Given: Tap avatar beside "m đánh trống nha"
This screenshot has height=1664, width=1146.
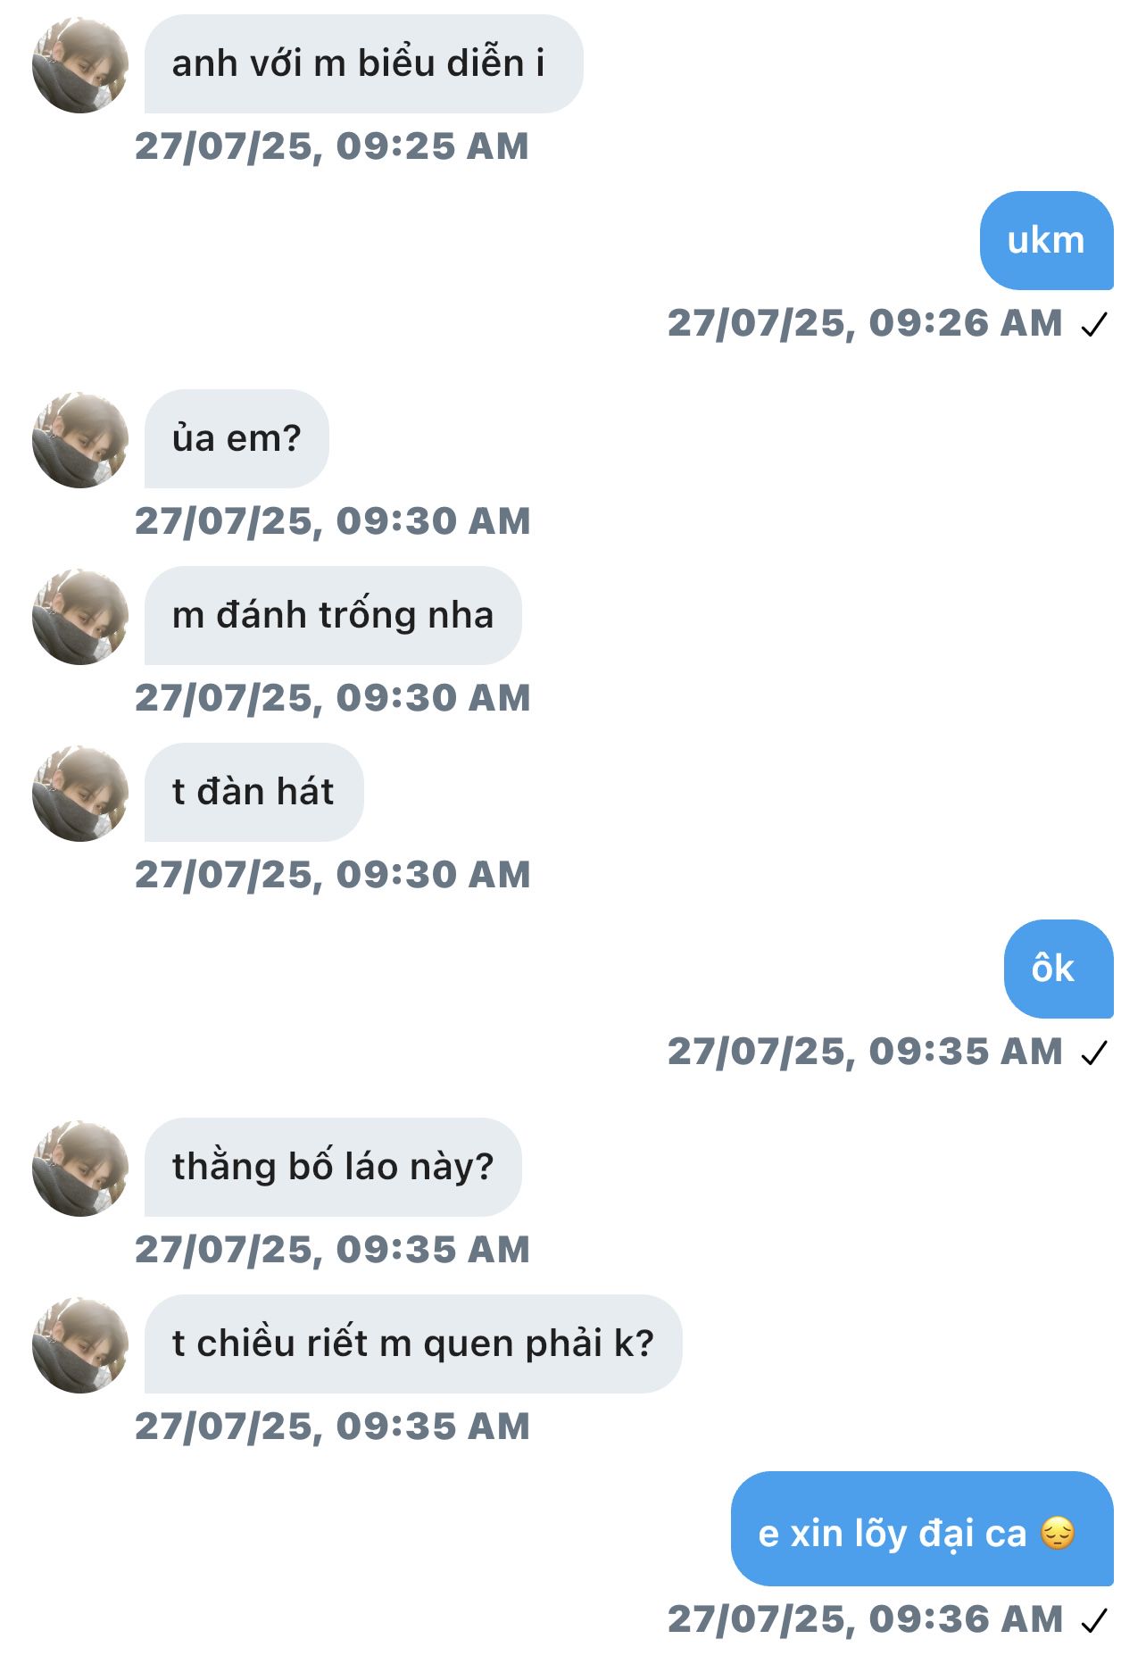Looking at the screenshot, I should [80, 617].
